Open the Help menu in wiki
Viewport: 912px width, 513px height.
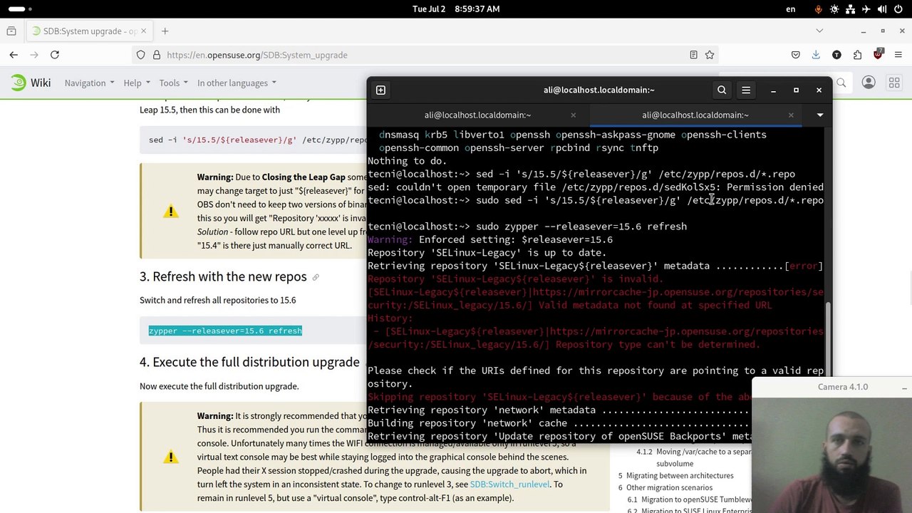pos(136,83)
